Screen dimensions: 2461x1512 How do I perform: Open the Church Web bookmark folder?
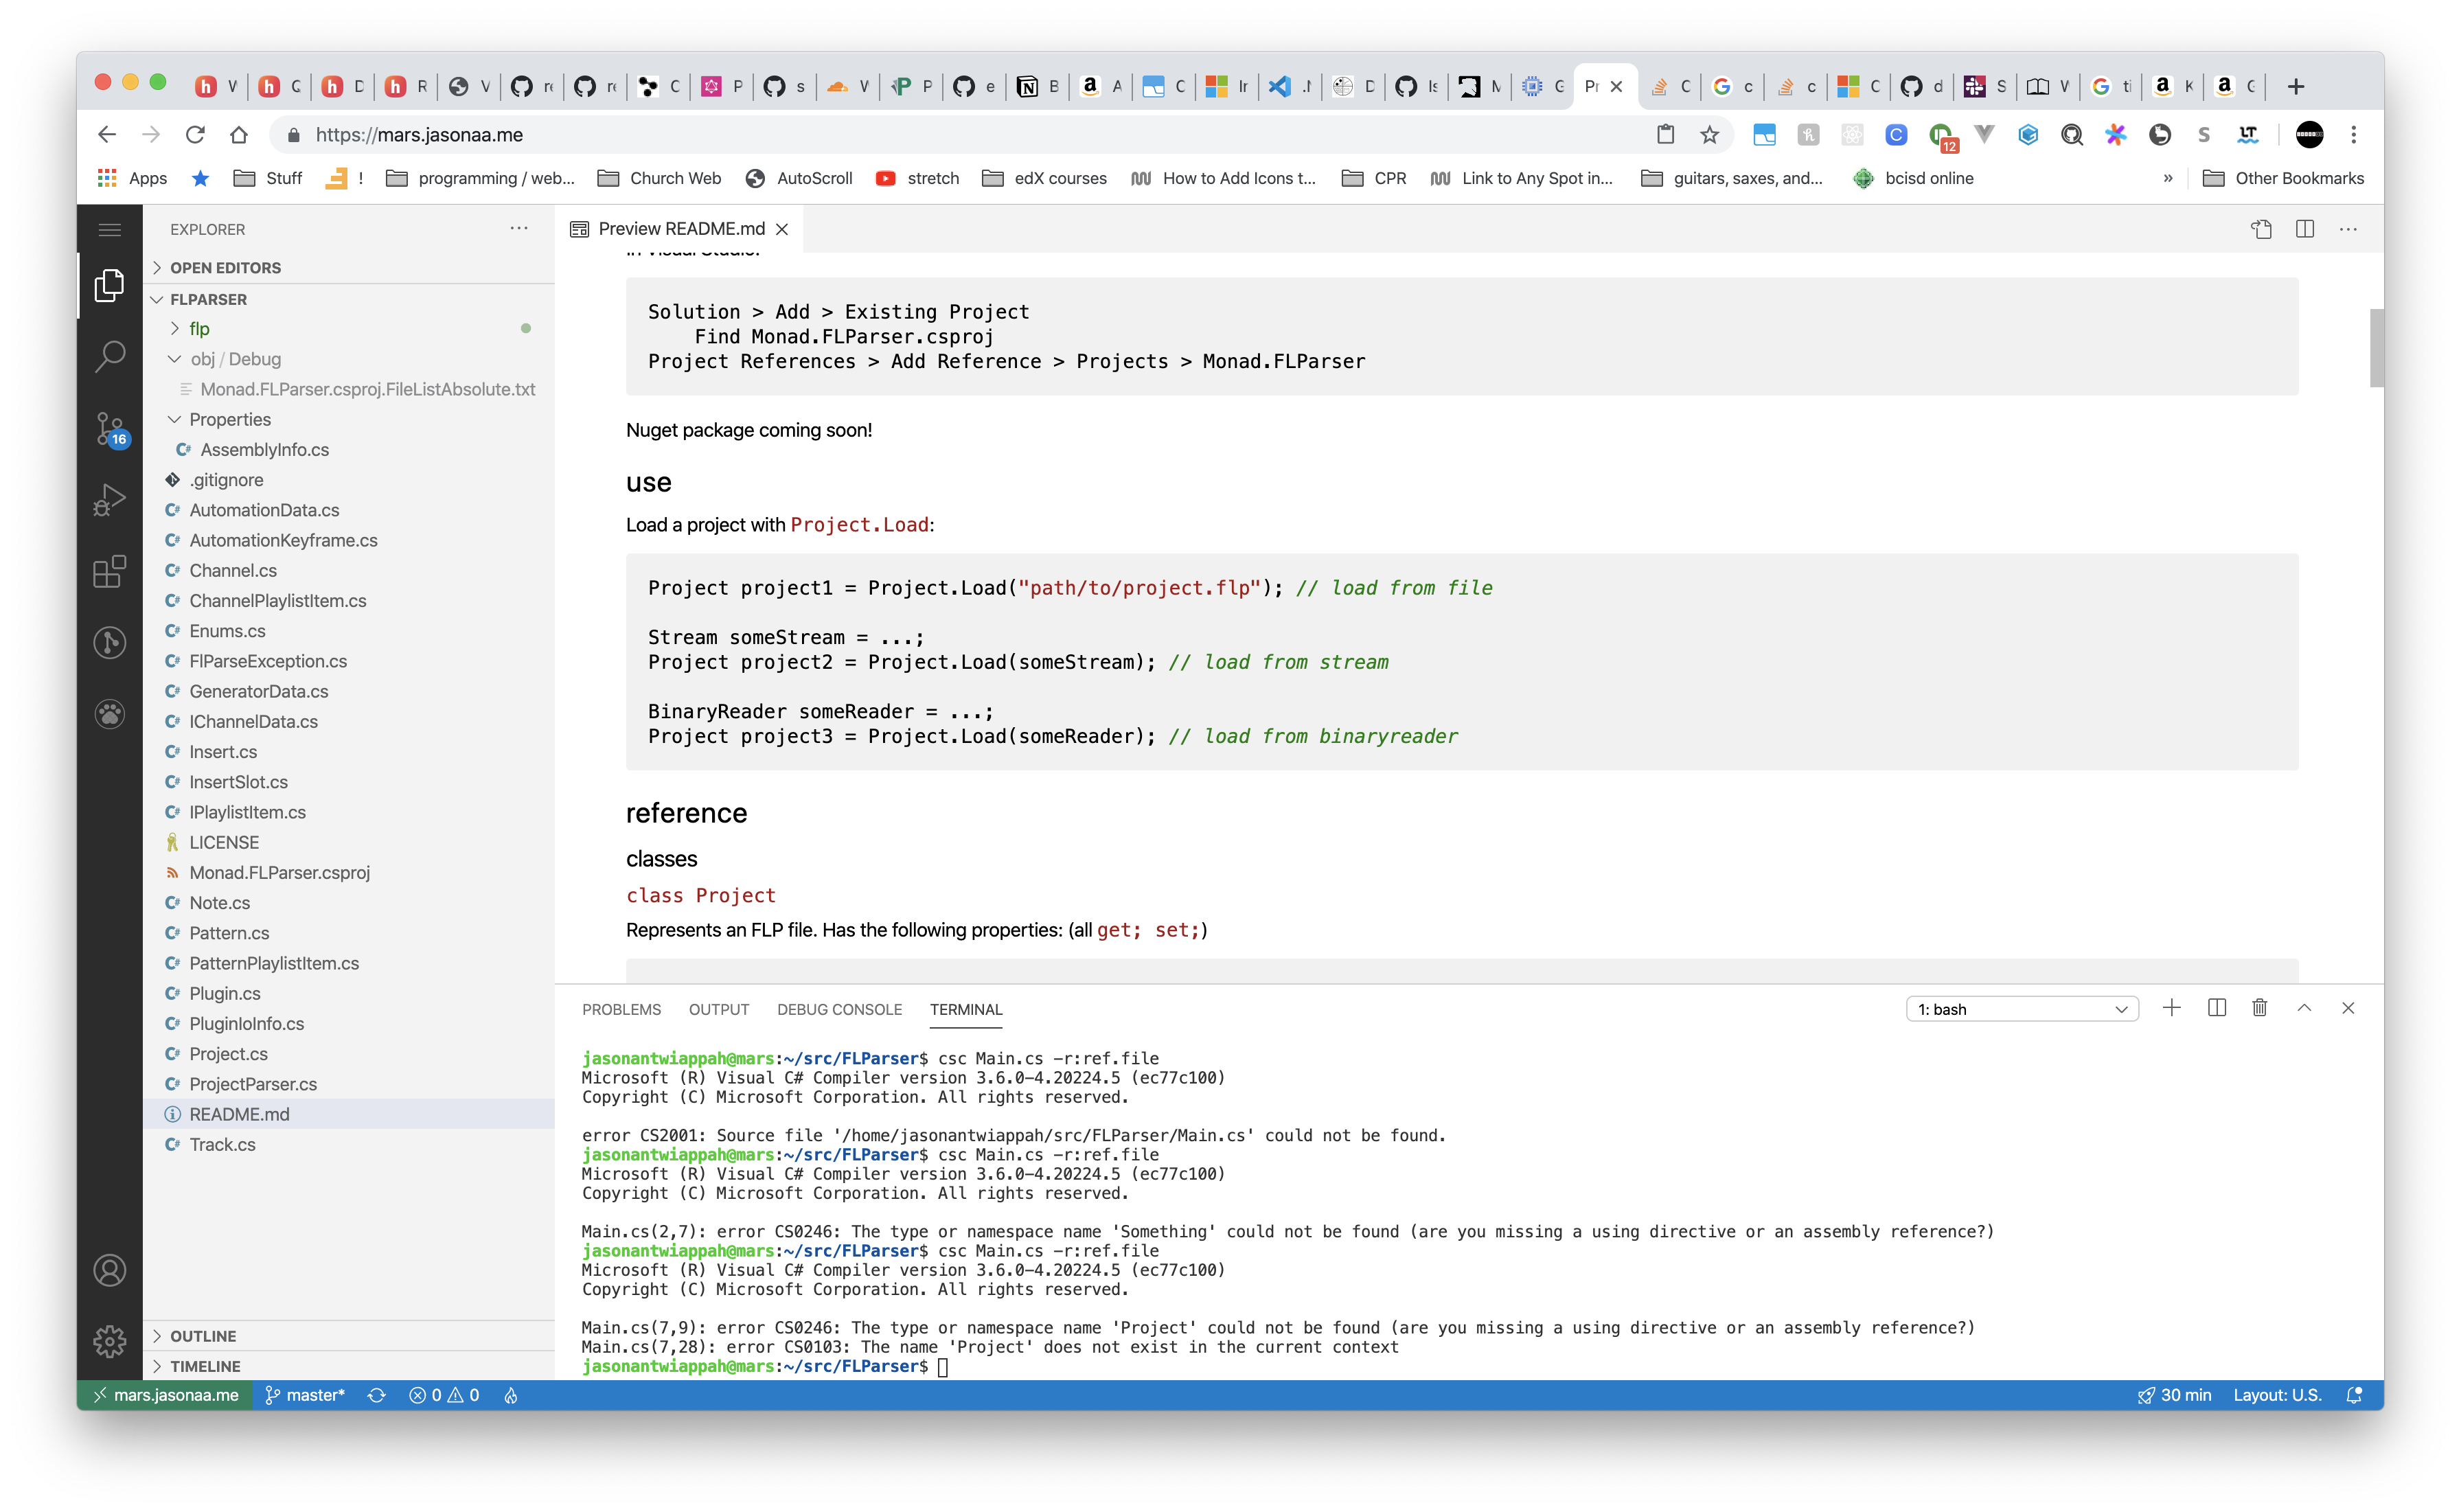(659, 178)
